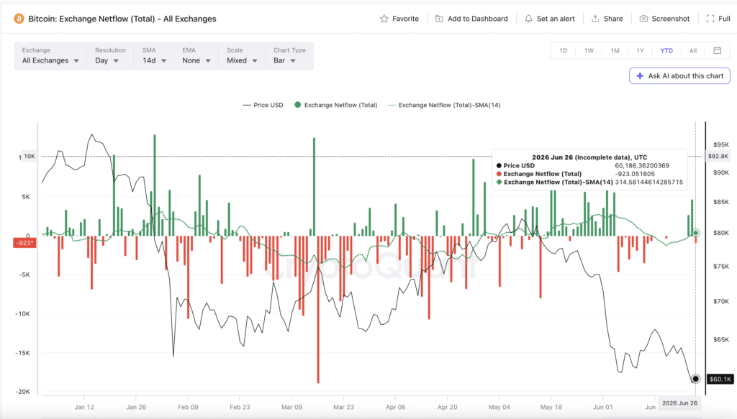Viewport: 737px width, 419px height.
Task: Open the Scale Mixed dropdown
Action: [242, 56]
